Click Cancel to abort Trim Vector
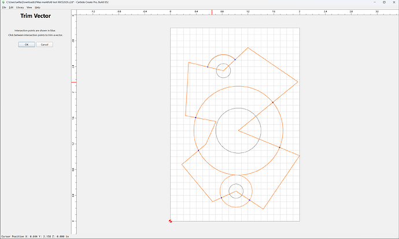This screenshot has width=399, height=239. pos(45,44)
